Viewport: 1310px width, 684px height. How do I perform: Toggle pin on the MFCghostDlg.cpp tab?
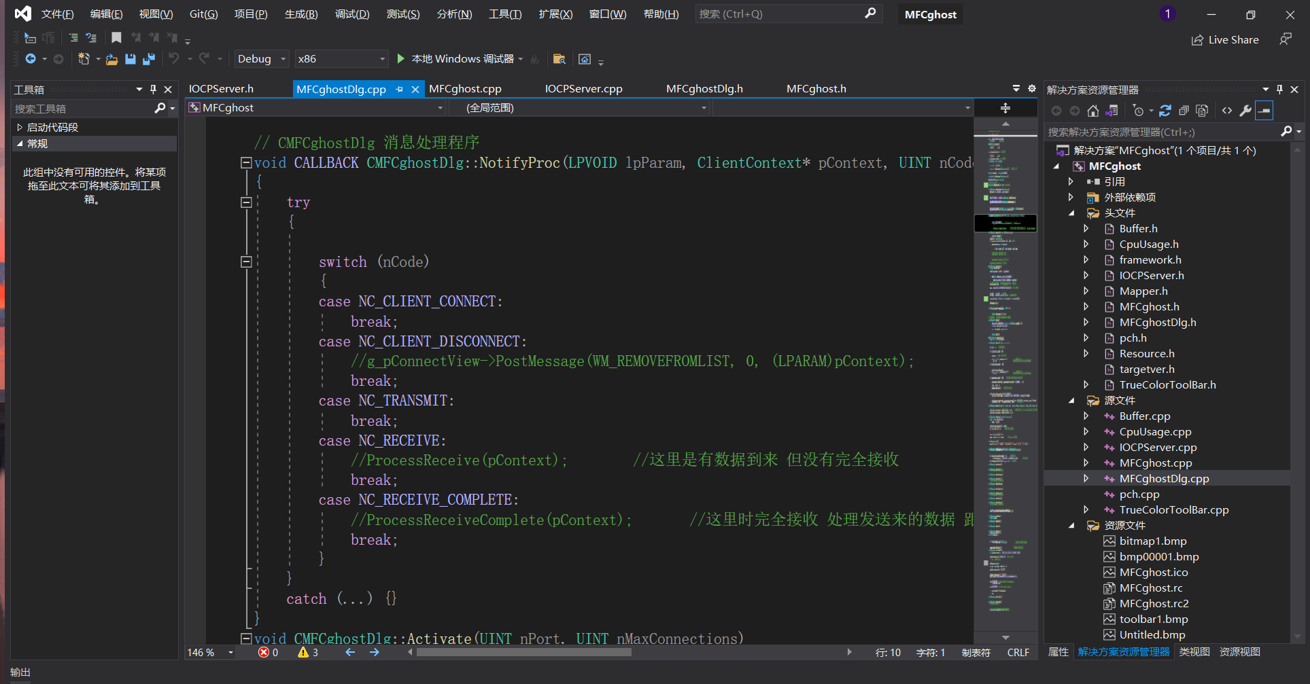coord(400,89)
